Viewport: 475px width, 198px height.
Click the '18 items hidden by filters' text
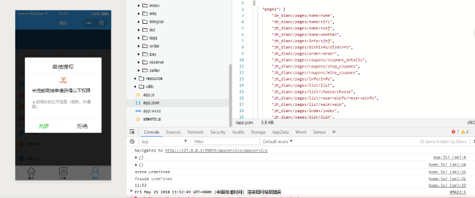coord(443,142)
